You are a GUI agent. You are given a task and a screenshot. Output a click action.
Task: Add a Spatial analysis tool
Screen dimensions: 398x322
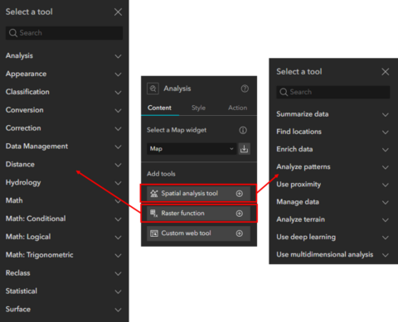[198, 194]
